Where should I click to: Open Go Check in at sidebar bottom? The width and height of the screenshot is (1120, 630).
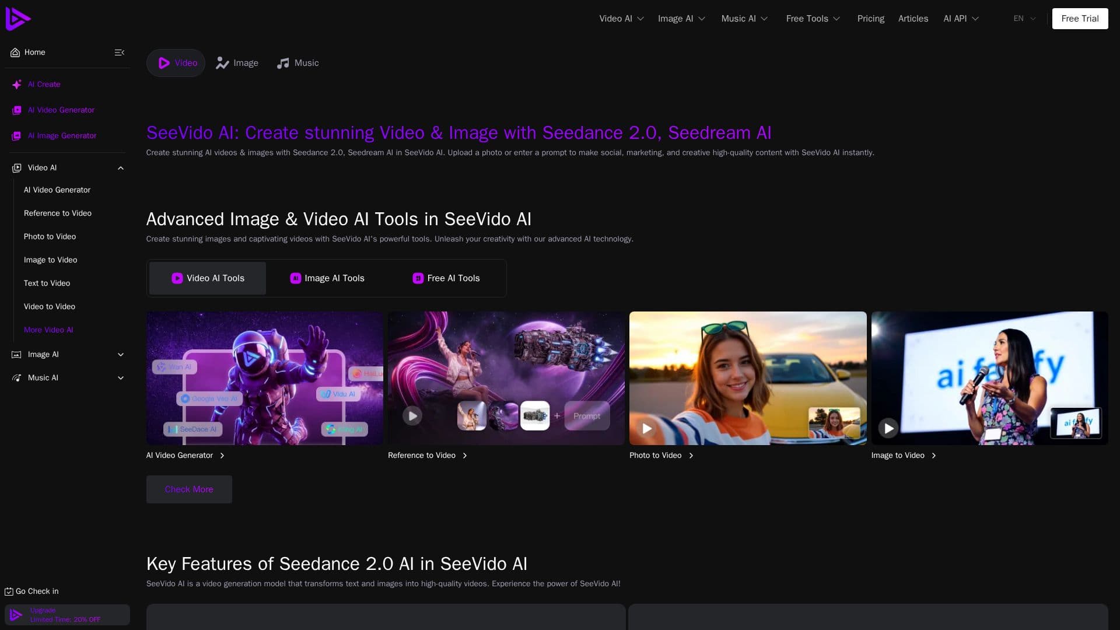pos(32,591)
